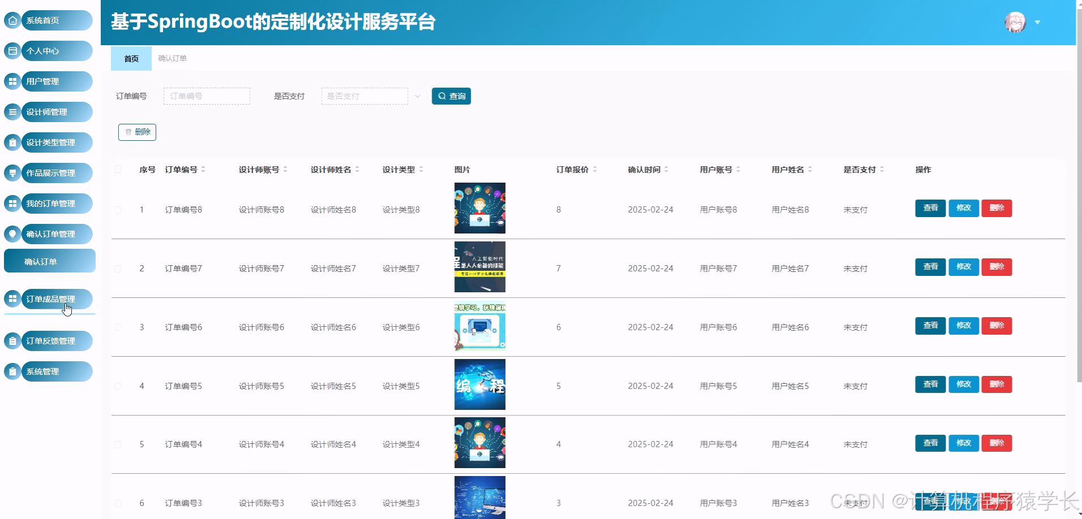Click the magnifier icon in 查询 button
The height and width of the screenshot is (519, 1082).
441,96
